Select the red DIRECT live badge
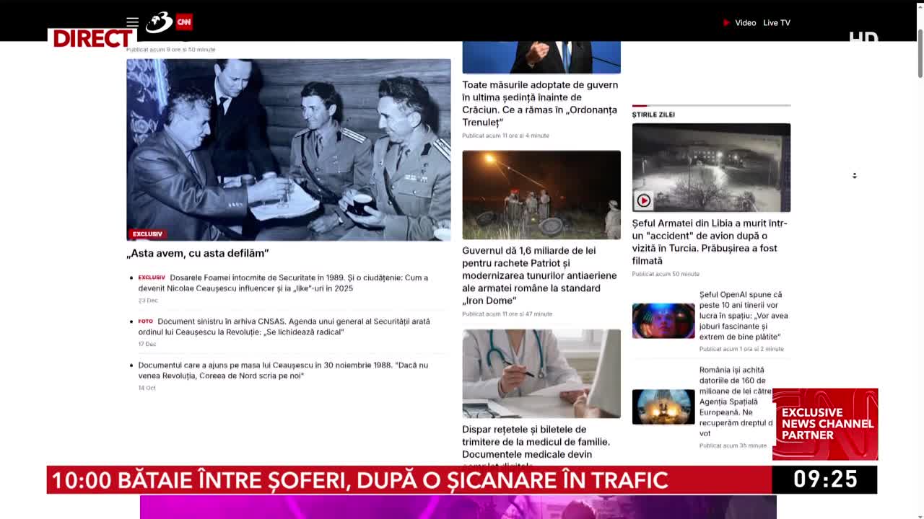Screen dimensions: 924x519 (x=91, y=40)
